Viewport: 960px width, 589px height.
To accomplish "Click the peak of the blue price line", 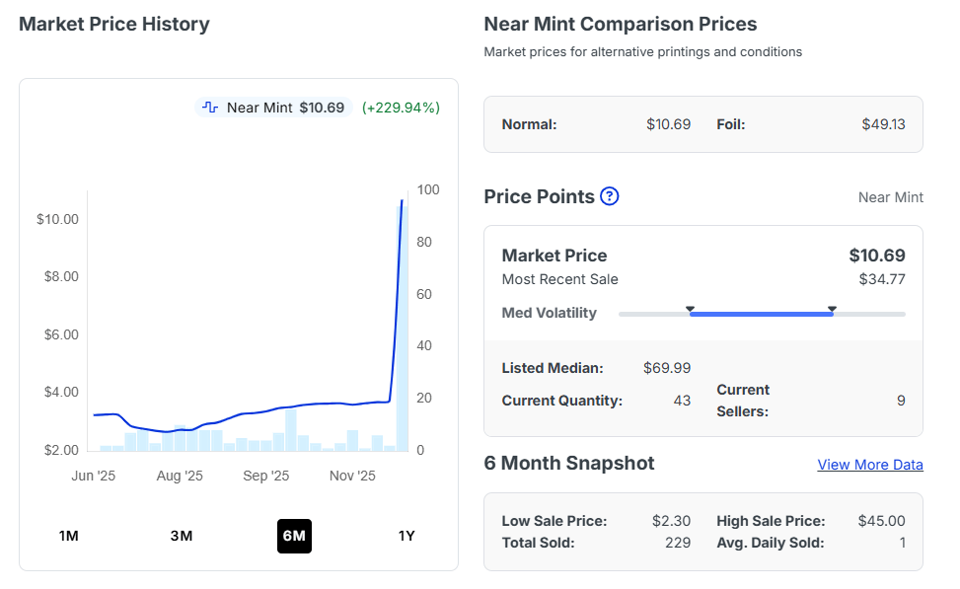I will click(402, 201).
